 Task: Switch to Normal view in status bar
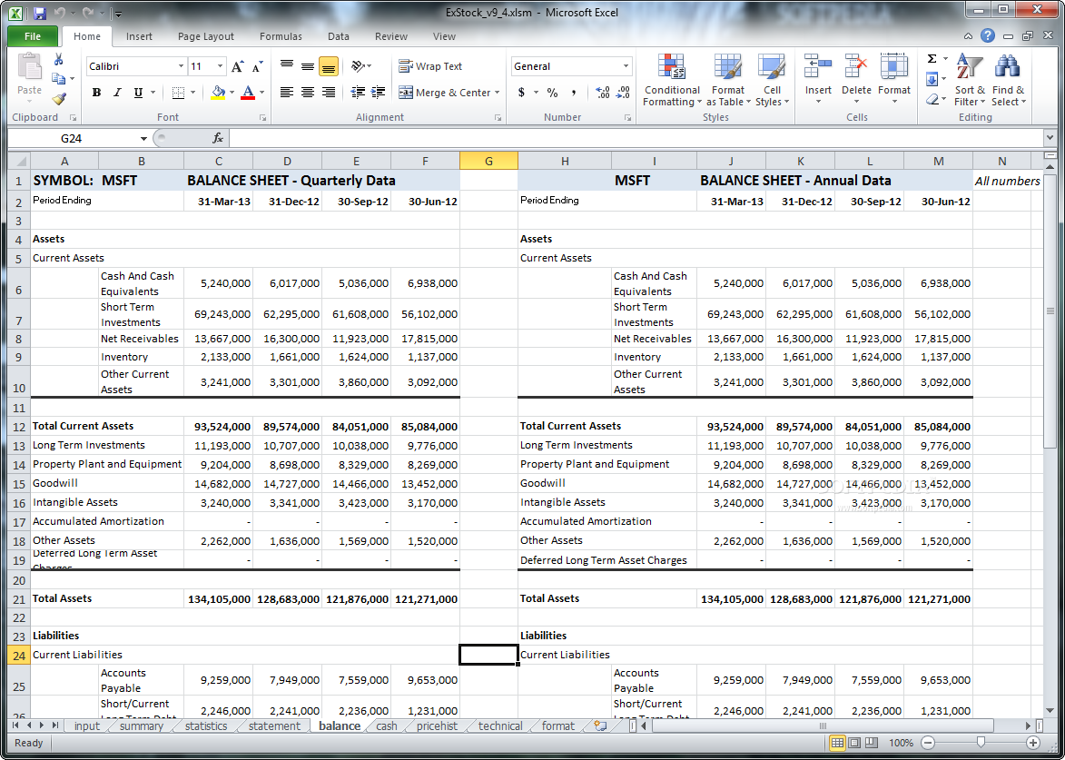click(x=837, y=743)
